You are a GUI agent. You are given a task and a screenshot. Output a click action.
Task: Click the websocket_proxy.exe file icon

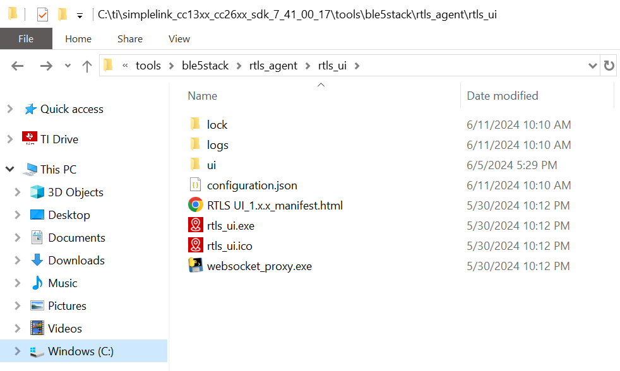195,266
